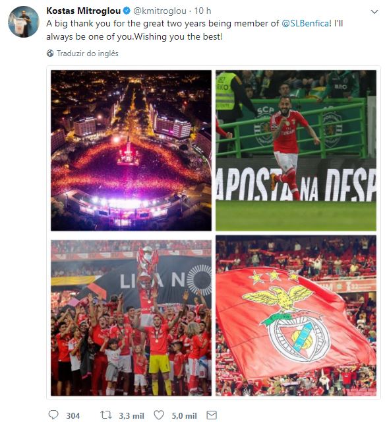Image resolution: width=385 pixels, height=422 pixels.
Task: Send tweet via envelope message icon
Action: 212,415
